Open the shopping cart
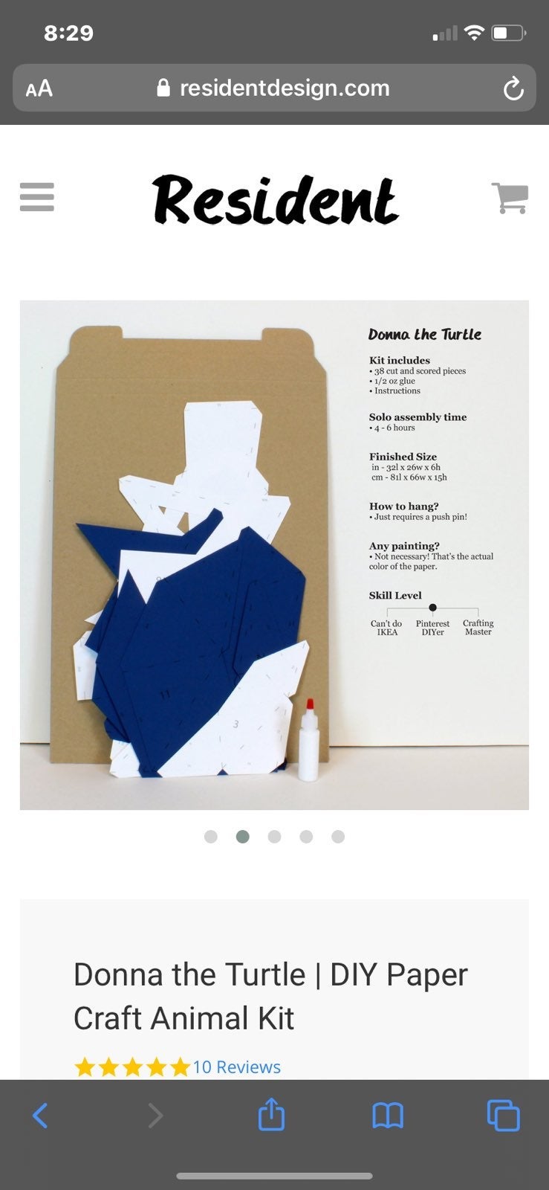 [510, 199]
